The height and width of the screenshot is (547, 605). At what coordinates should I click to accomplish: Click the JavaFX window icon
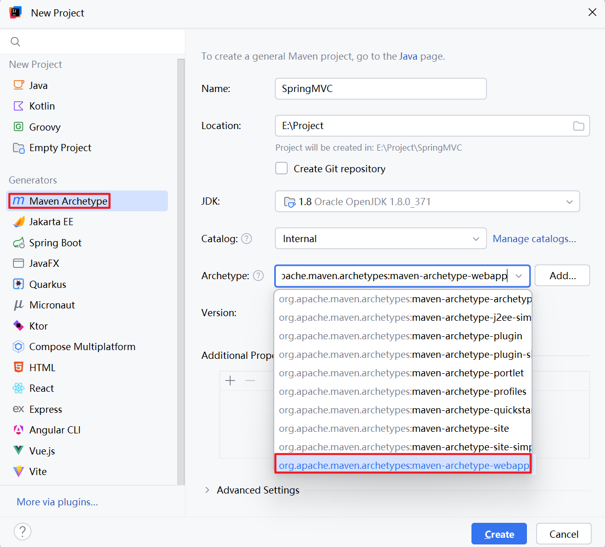click(x=18, y=263)
